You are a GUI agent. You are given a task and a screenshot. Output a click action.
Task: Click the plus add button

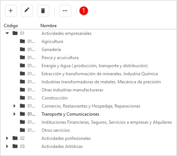(11, 11)
